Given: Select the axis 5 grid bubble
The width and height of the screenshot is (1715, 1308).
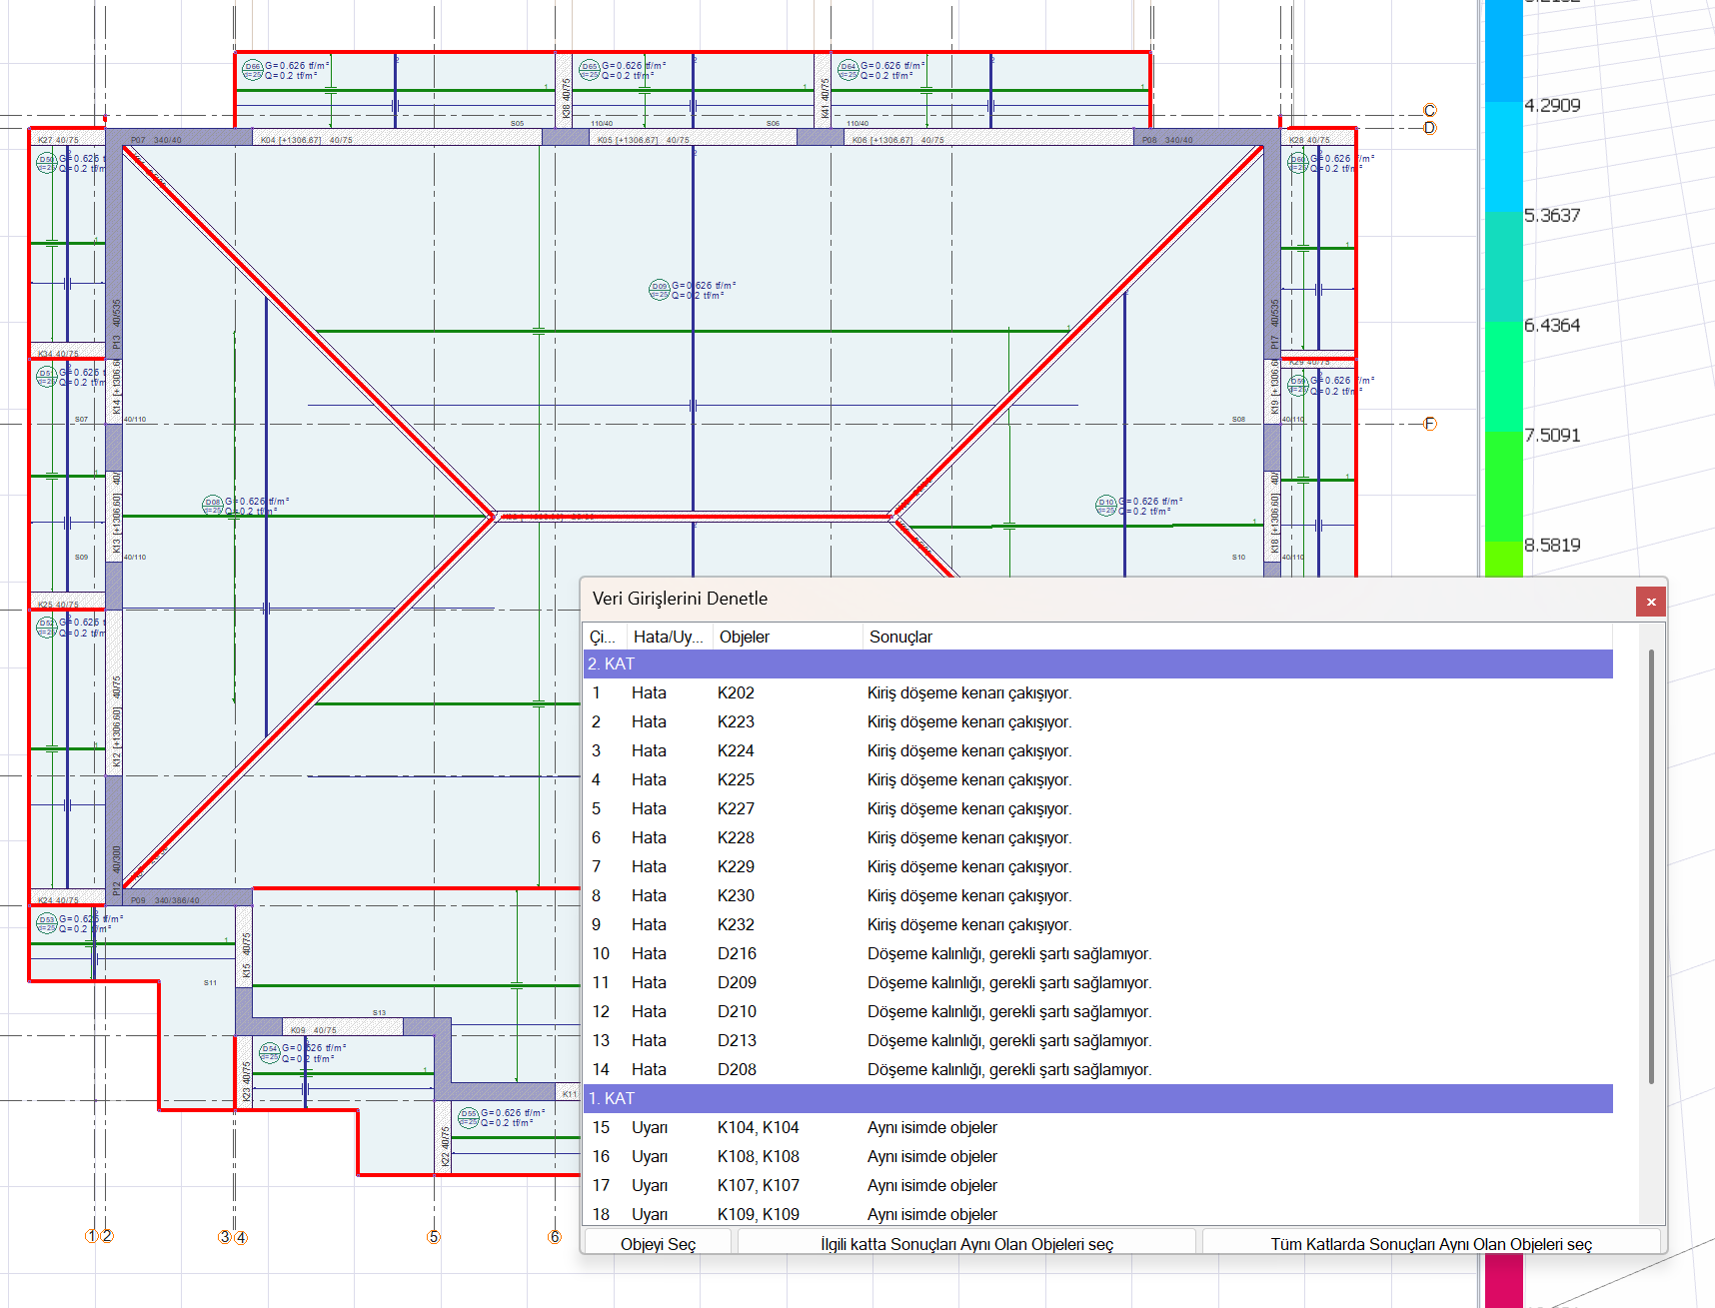Looking at the screenshot, I should point(434,1237).
